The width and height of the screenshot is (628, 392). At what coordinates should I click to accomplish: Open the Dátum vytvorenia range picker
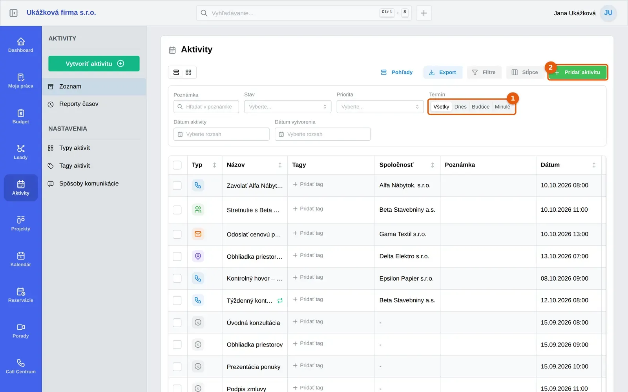pos(323,134)
